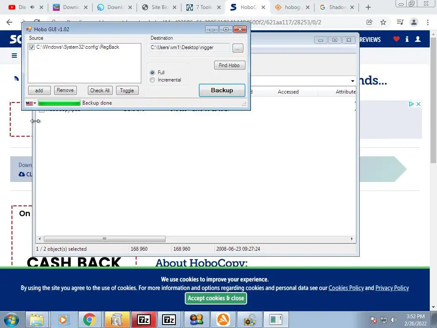The width and height of the screenshot is (437, 328).
Task: Go back in the browser
Action: coord(9,22)
